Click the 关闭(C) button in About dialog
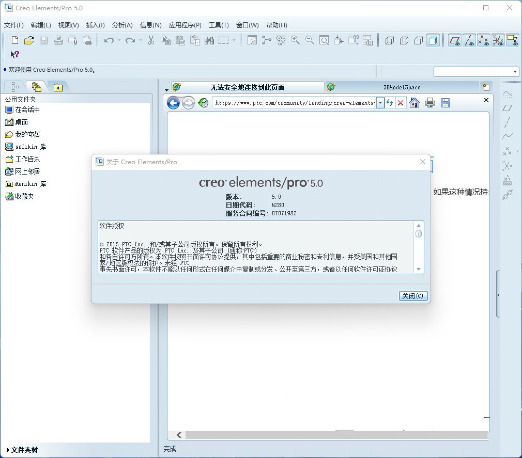 click(413, 296)
